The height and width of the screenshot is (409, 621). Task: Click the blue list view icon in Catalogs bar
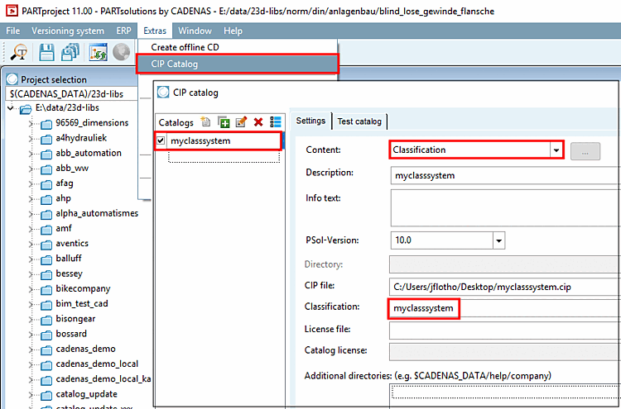[x=276, y=121]
